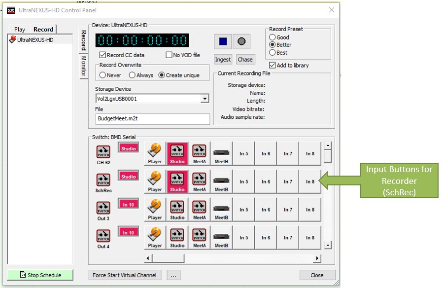
Task: Open the vertical Monitor tab
Action: 83,67
